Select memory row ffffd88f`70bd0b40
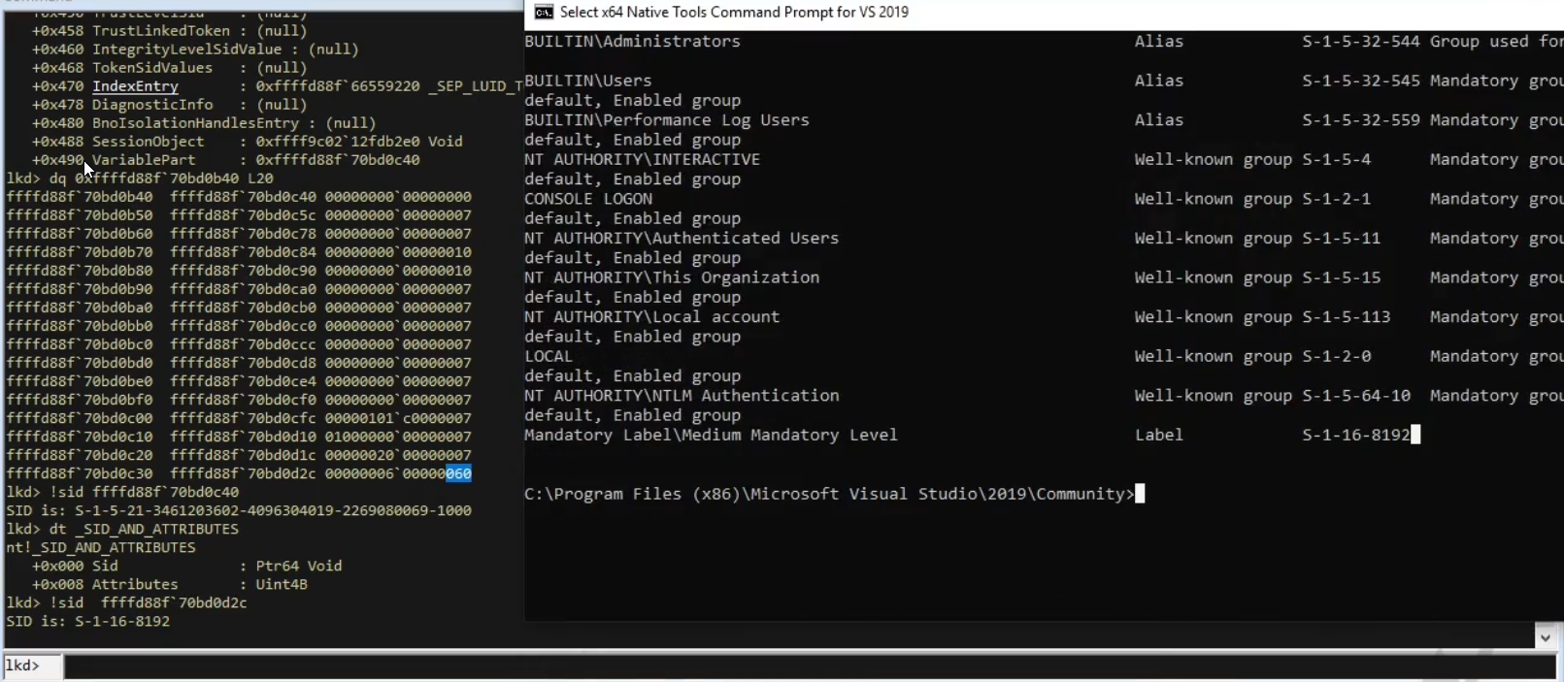 point(239,197)
